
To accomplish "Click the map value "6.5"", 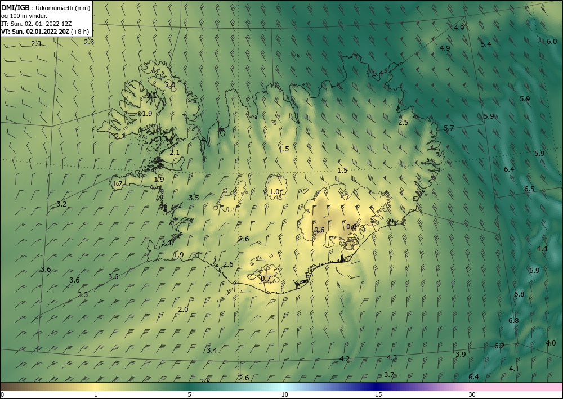I will [529, 189].
